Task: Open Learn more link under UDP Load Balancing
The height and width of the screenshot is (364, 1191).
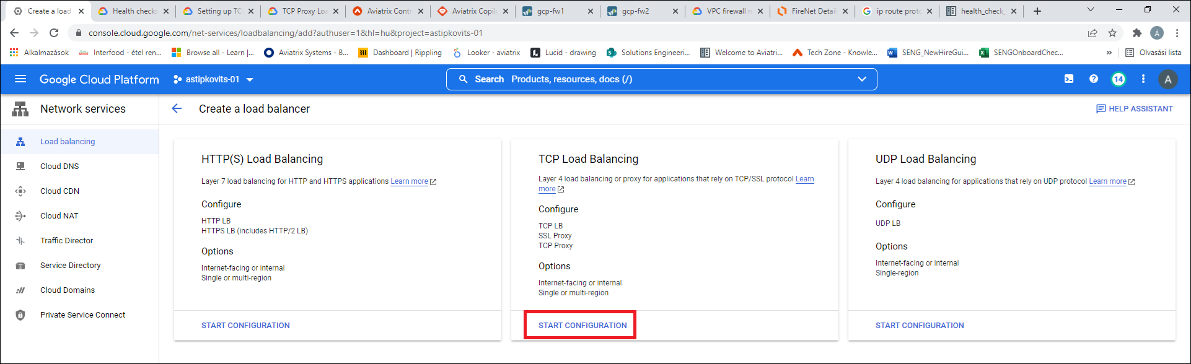Action: (1107, 181)
